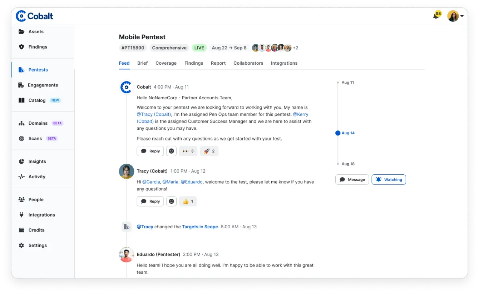Click @Tracy in the scope change entry
479x293 pixels.
click(145, 227)
